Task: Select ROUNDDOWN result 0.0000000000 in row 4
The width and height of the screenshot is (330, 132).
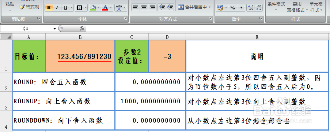Action: [151, 120]
